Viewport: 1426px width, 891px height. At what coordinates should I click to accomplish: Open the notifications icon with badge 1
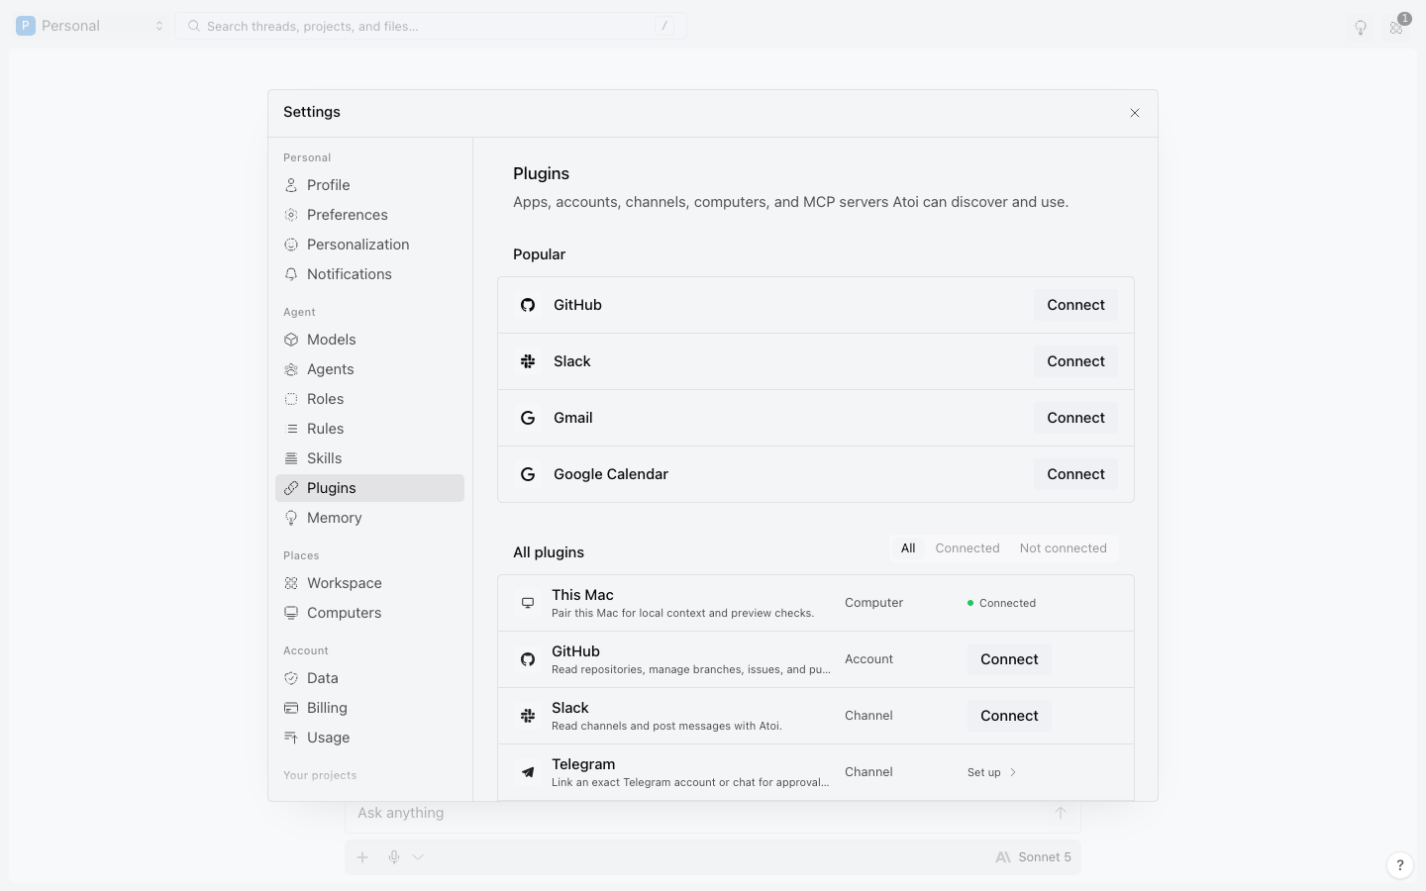pos(1397,26)
